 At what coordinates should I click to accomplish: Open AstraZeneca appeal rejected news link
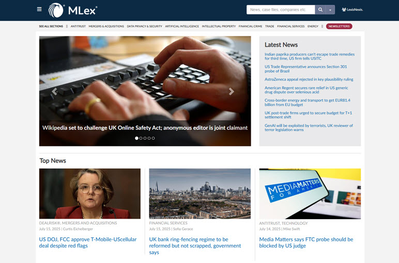point(309,79)
